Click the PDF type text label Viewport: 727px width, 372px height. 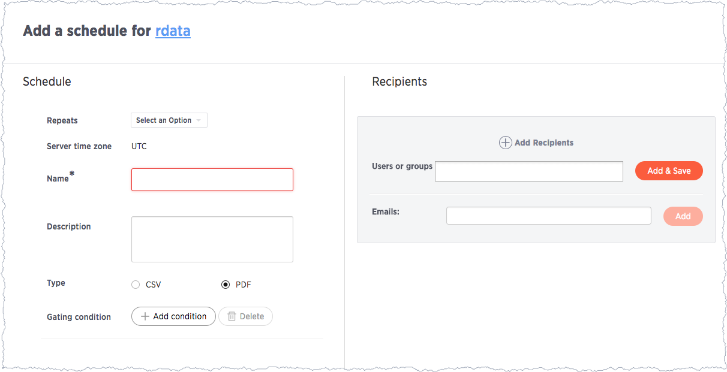tap(244, 285)
